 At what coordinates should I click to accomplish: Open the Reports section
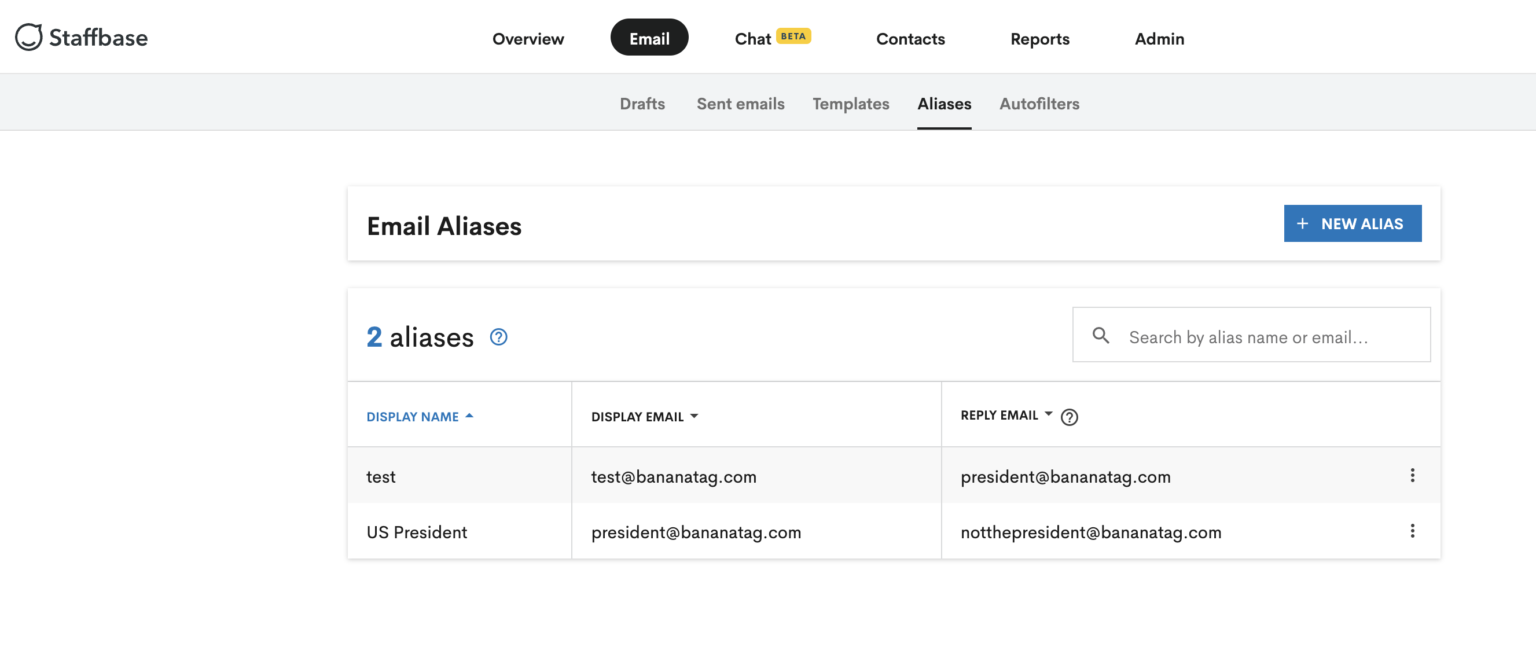click(1040, 39)
